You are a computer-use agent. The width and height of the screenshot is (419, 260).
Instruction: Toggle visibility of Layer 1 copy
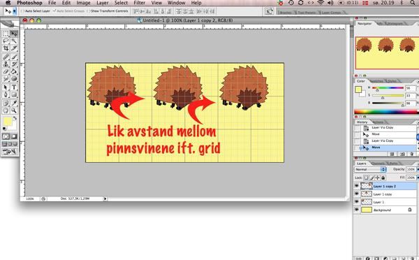tap(357, 194)
